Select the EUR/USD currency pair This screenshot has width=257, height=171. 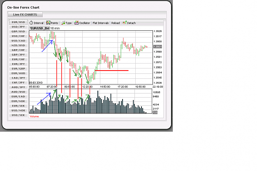pyautogui.click(x=19, y=22)
